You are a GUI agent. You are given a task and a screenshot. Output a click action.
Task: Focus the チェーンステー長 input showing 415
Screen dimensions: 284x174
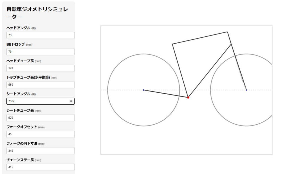click(x=40, y=167)
